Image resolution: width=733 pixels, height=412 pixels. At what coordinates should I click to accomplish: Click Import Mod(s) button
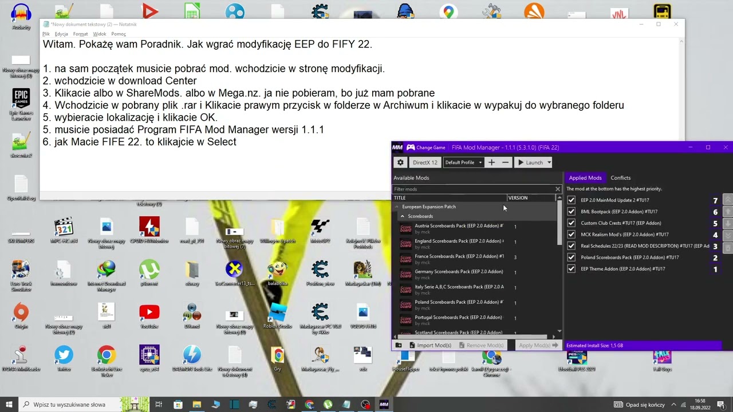click(x=430, y=345)
